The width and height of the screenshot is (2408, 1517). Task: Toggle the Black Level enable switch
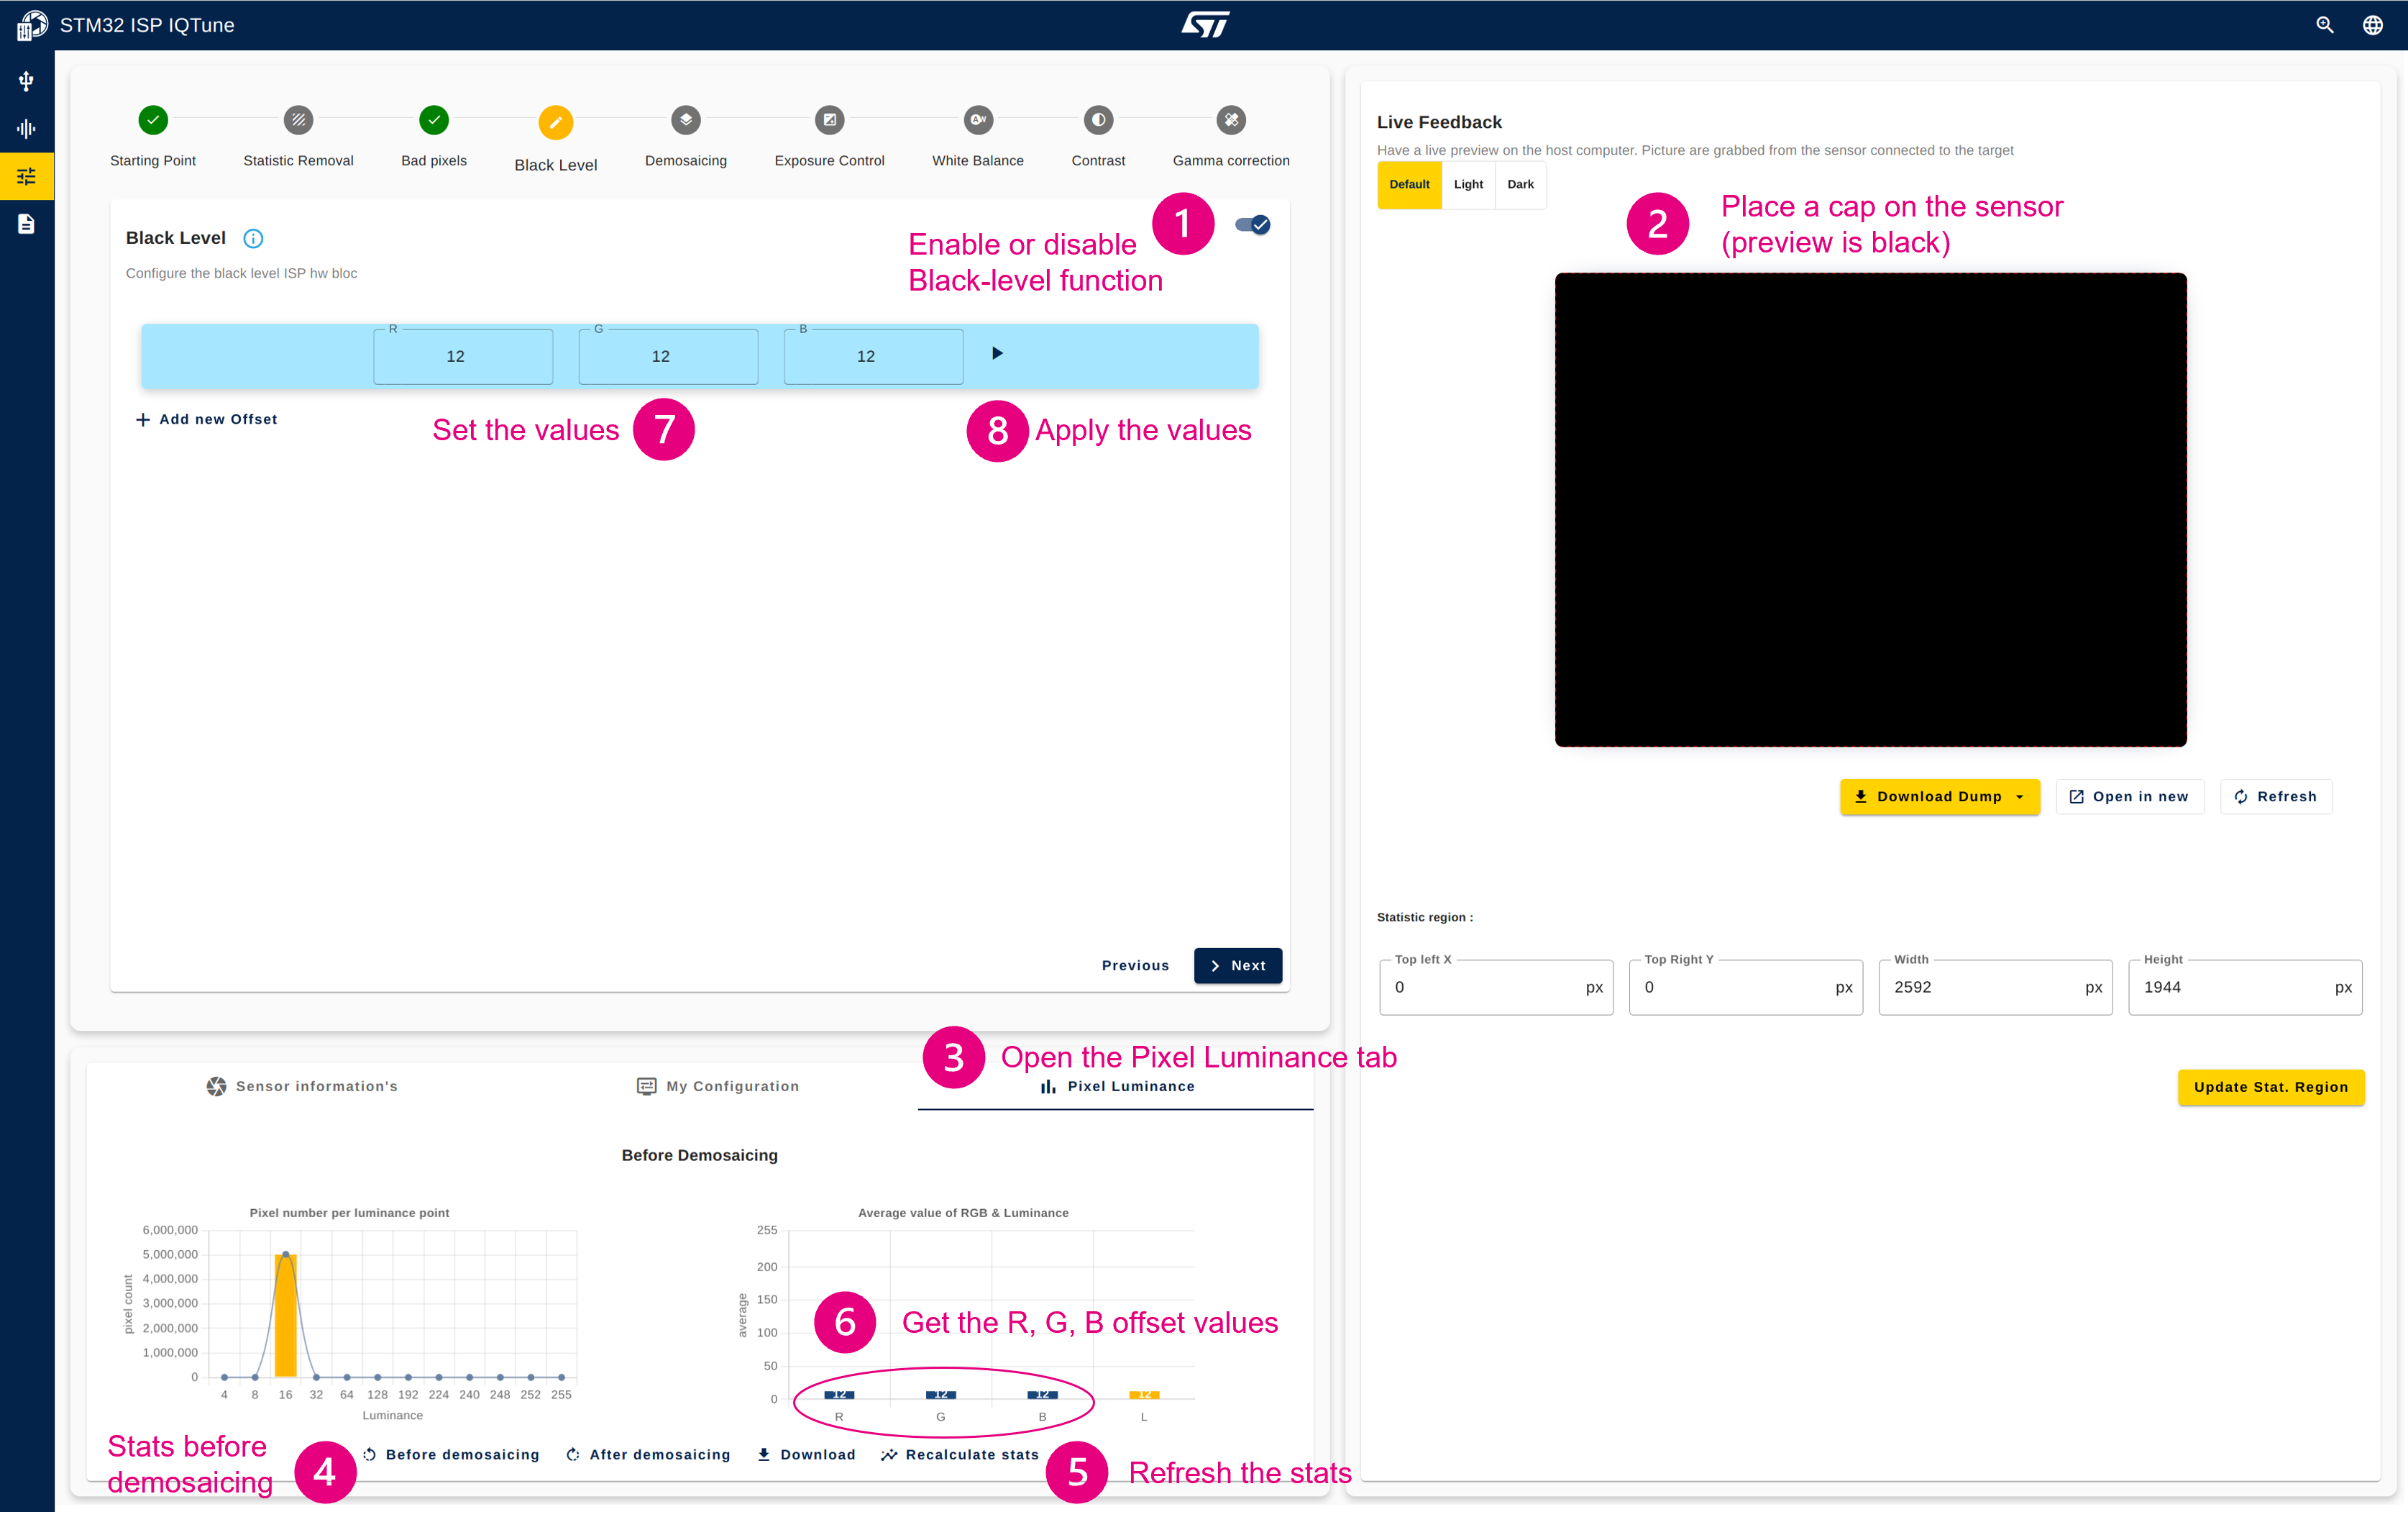(x=1252, y=225)
